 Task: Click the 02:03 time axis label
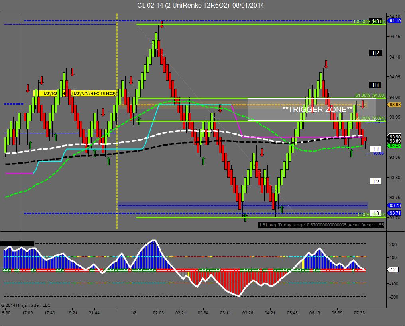(158, 313)
